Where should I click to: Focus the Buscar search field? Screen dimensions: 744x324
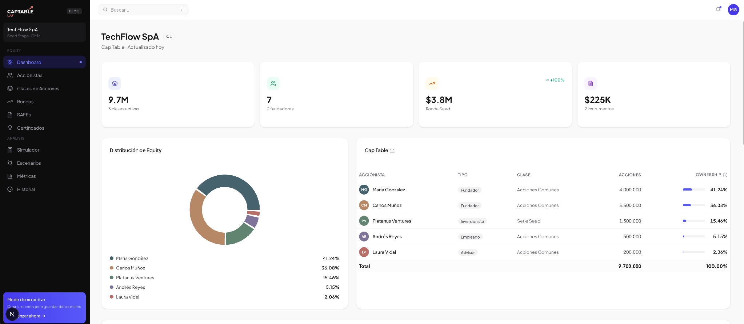coord(143,10)
